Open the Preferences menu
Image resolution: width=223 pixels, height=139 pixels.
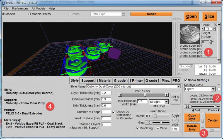20,9
